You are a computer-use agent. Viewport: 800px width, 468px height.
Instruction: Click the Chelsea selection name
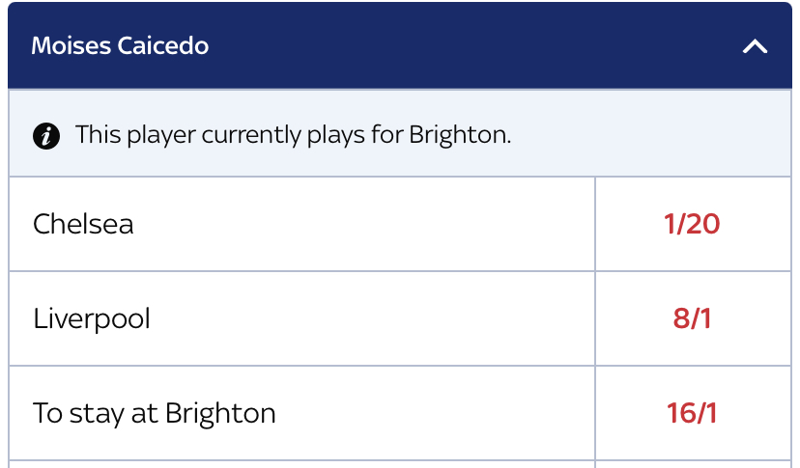pos(83,224)
